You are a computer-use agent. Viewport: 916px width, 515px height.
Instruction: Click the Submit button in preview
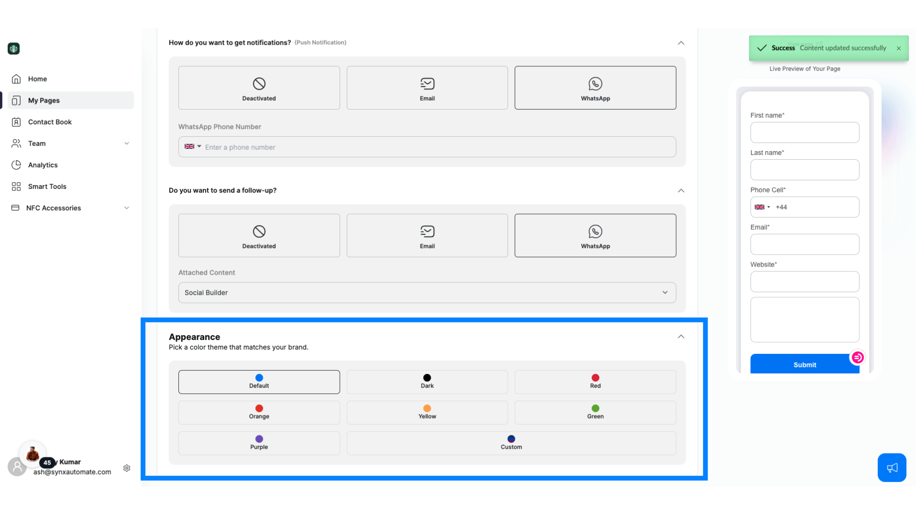coord(805,365)
